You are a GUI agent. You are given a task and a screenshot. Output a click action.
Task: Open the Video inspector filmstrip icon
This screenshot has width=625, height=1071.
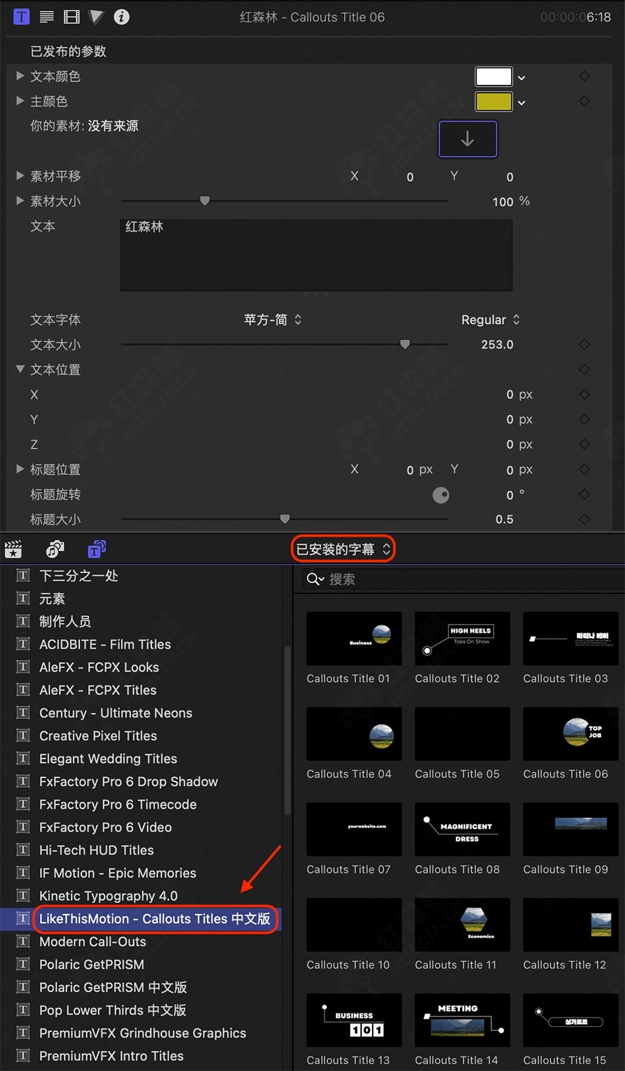tap(71, 17)
